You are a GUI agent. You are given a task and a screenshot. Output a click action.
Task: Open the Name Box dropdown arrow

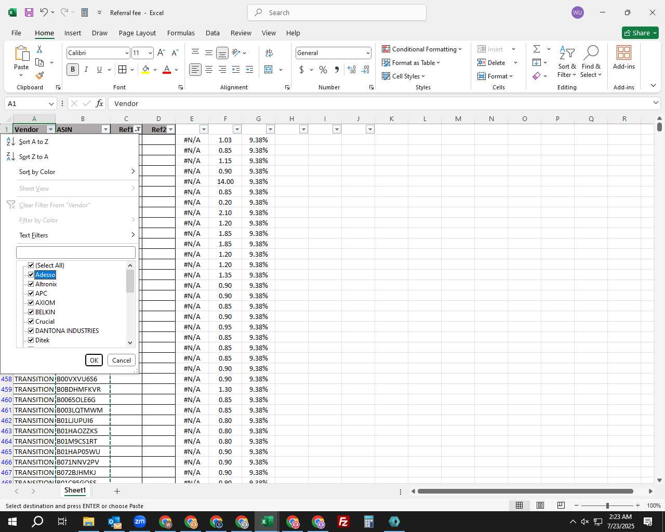pos(51,103)
